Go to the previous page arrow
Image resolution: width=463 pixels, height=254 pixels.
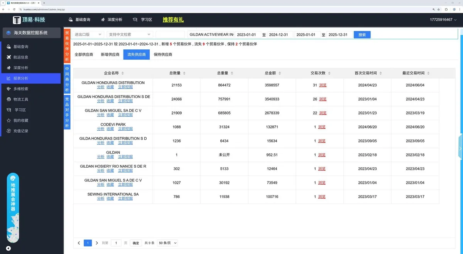[x=79, y=243]
